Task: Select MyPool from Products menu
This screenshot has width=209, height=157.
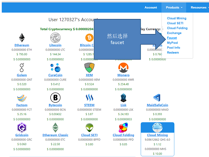Action: click(172, 43)
